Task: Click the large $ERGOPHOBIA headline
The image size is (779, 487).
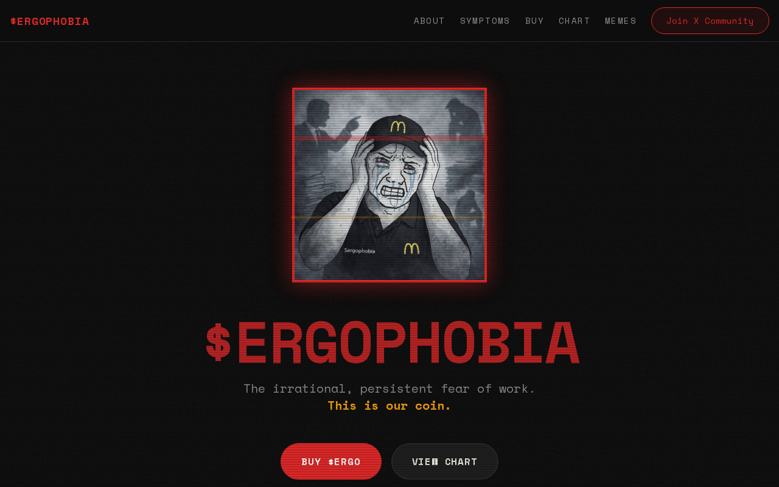Action: point(393,344)
